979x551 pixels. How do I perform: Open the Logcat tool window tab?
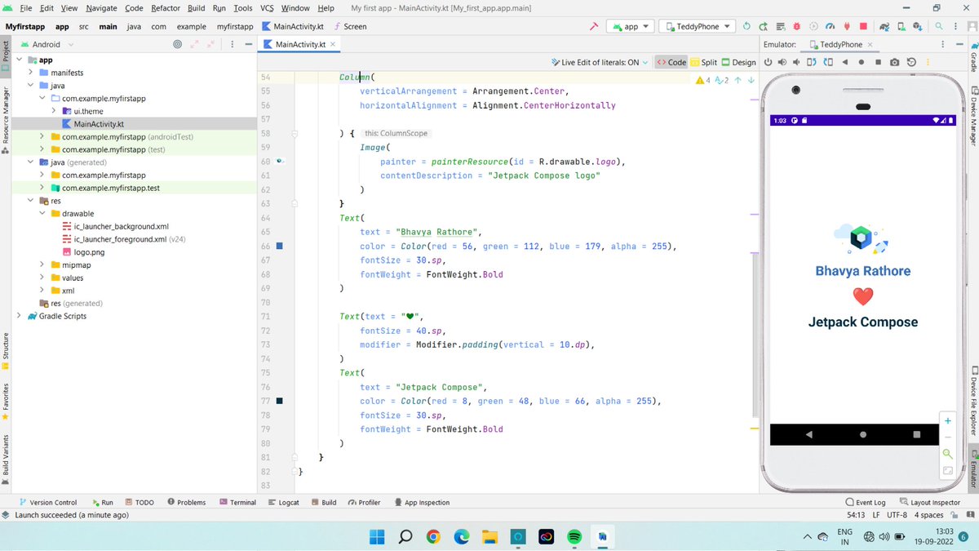coord(284,503)
